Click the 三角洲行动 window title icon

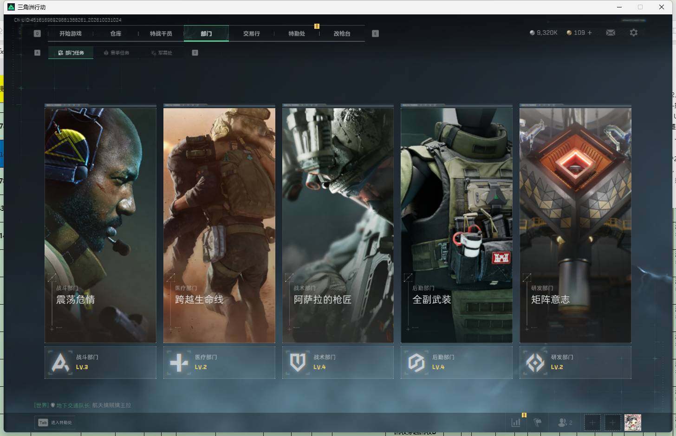11,7
